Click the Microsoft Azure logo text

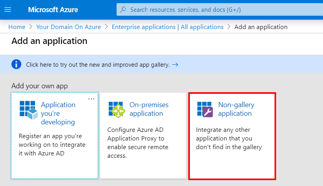tap(53, 10)
